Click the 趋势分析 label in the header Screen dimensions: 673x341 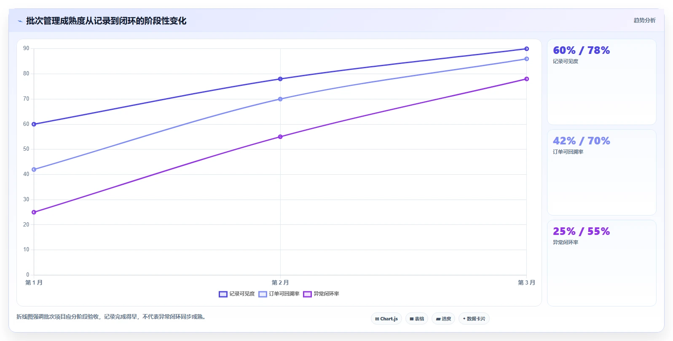click(x=644, y=20)
